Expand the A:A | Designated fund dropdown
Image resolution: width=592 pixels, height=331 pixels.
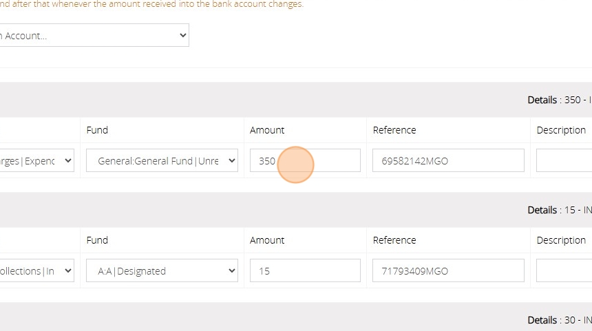coord(162,271)
